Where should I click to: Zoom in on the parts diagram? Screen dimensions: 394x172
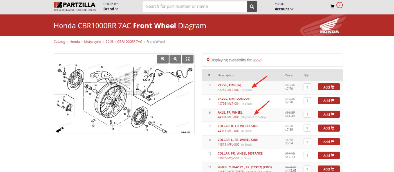pos(163,59)
